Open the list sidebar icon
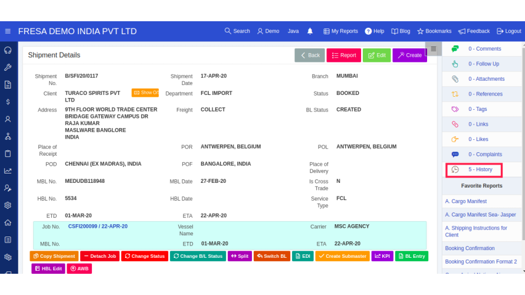This screenshot has width=525, height=295. 8,240
